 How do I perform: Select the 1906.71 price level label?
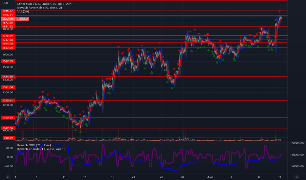[x=8, y=15]
